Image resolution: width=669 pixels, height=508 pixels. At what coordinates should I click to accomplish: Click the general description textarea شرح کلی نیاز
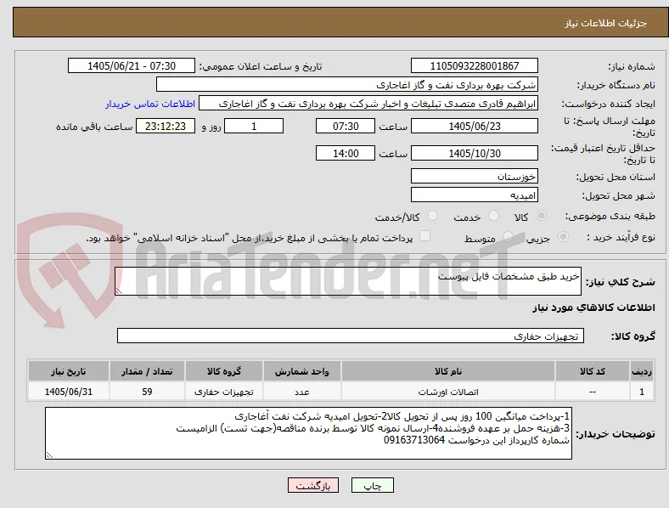[x=348, y=281]
